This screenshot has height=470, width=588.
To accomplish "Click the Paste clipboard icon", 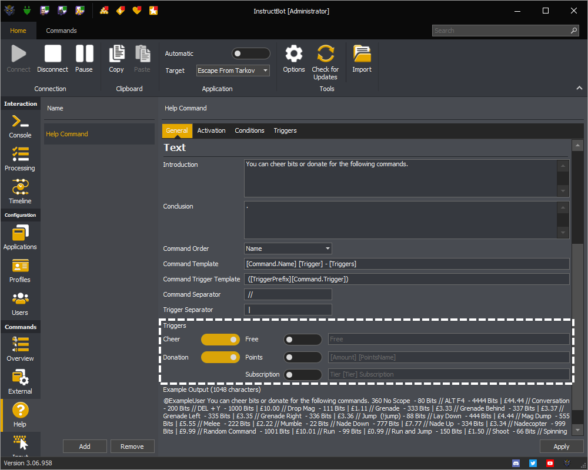I will click(142, 53).
